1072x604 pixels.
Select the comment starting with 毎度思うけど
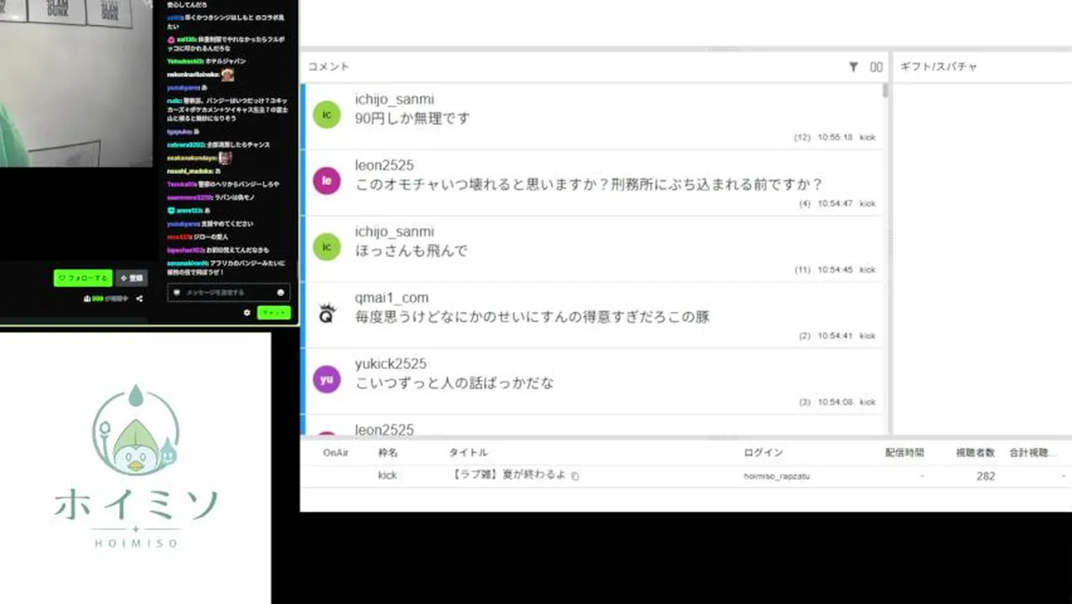[x=533, y=317]
